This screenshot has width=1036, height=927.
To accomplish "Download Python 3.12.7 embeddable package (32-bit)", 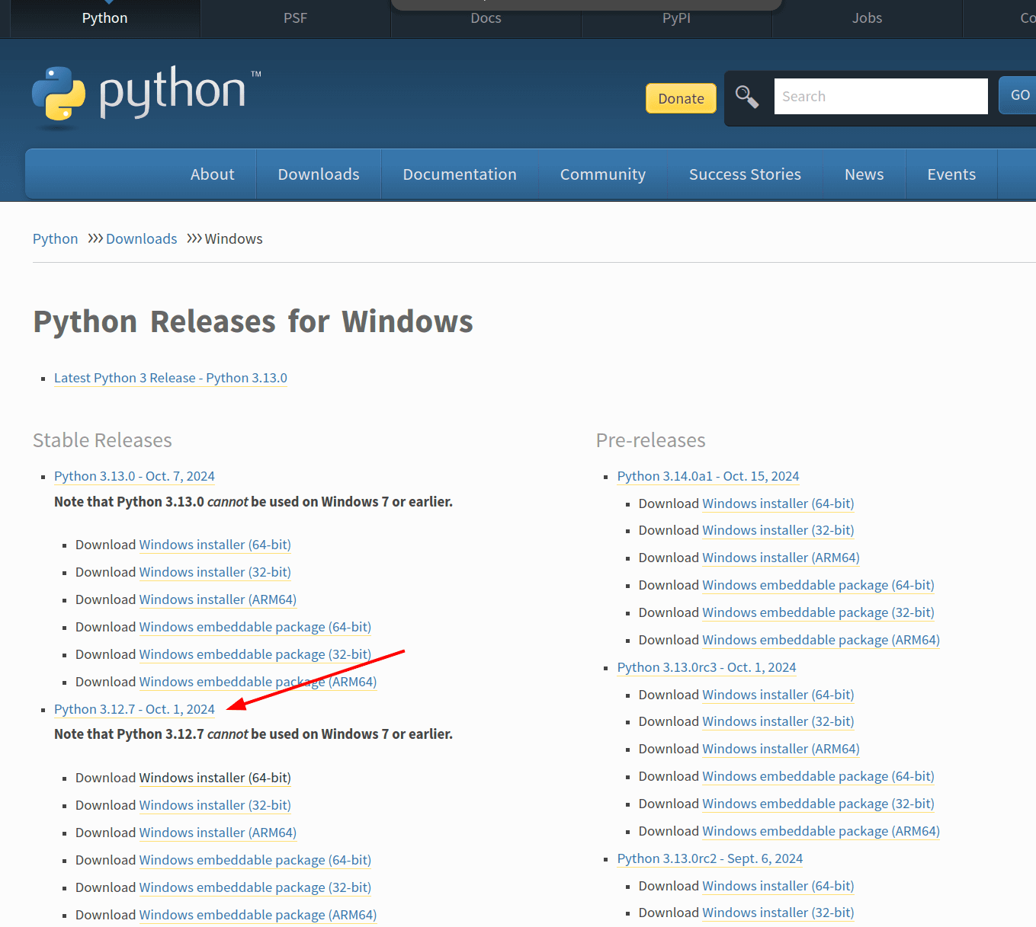I will coord(255,887).
